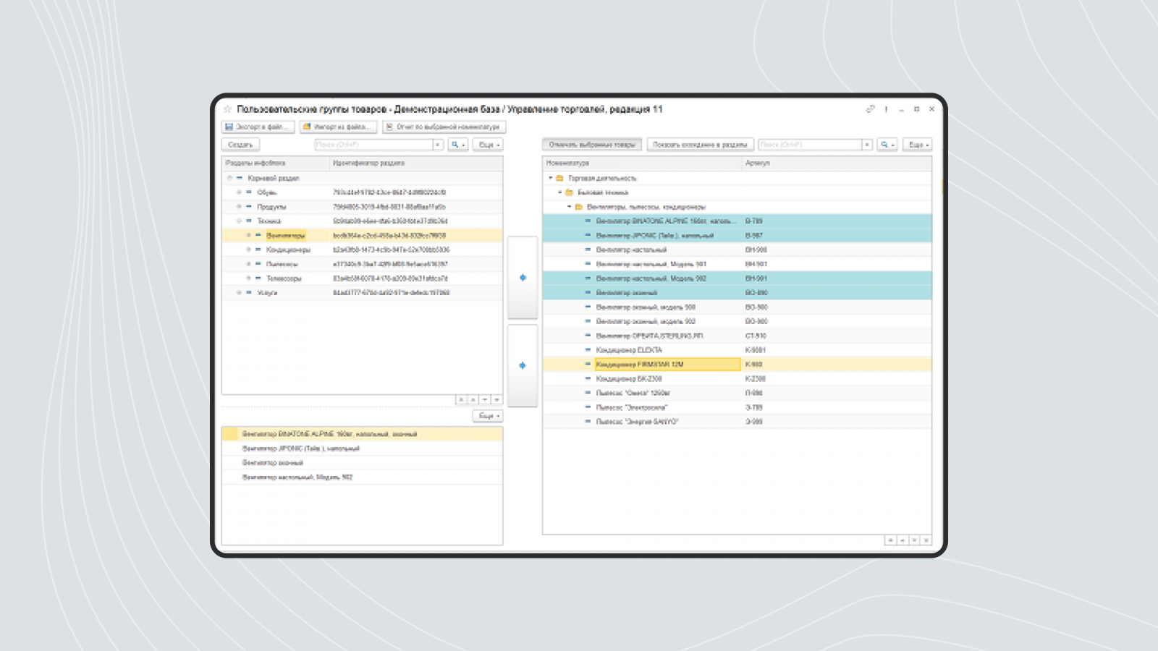Click the 'Создать' button
Image resolution: width=1158 pixels, height=651 pixels.
point(240,145)
